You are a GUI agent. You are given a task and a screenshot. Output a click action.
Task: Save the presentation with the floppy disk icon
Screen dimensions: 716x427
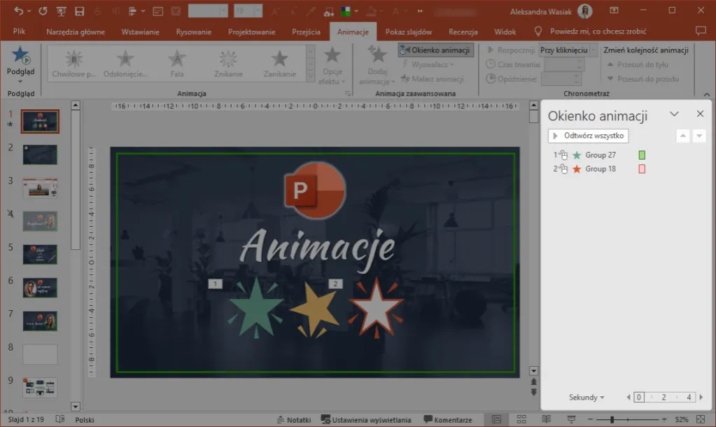pyautogui.click(x=80, y=11)
